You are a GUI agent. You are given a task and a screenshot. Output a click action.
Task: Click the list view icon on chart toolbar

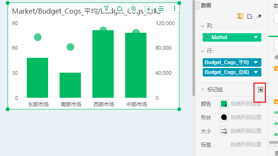(161, 9)
